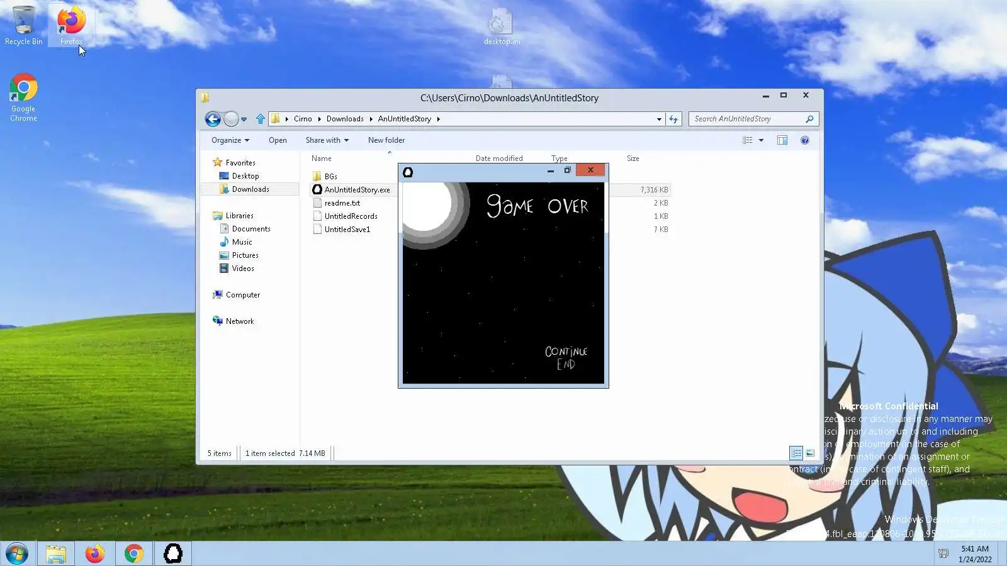1007x566 pixels.
Task: Open the Start menu
Action: point(17,554)
